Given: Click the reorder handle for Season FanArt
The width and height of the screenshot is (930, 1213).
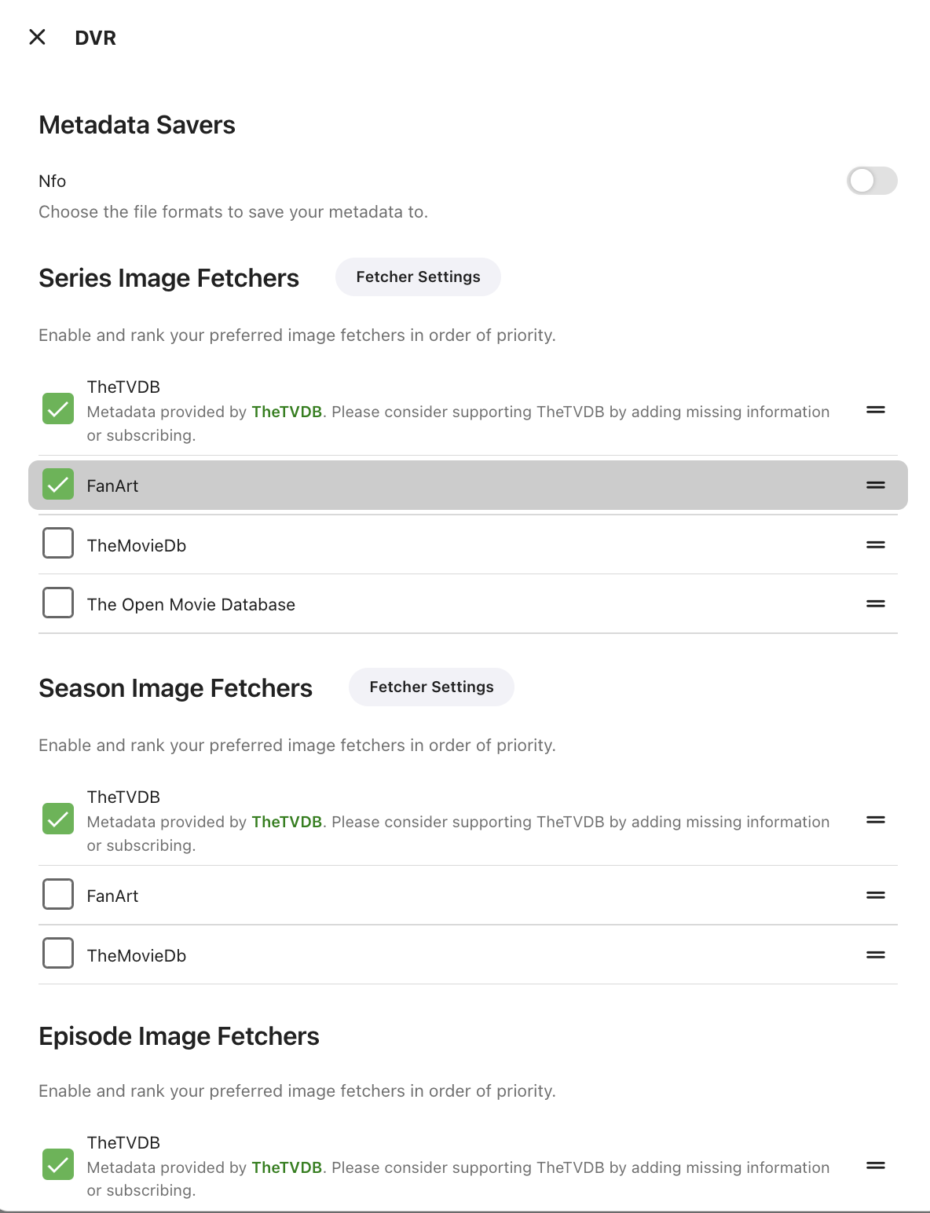Looking at the screenshot, I should pos(875,896).
